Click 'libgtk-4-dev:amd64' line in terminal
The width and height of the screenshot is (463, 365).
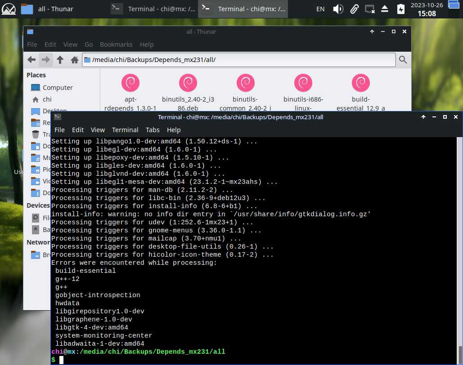click(91, 328)
